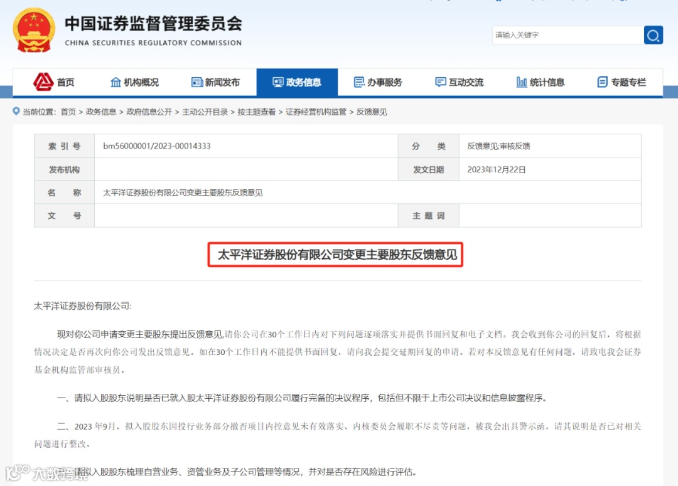Click the CSRC national emblem logo
This screenshot has height=486, width=678.
tap(34, 30)
